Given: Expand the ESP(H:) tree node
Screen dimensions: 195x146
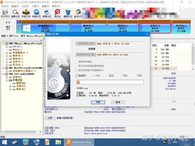Looking at the screenshot, I should [x=7, y=47].
